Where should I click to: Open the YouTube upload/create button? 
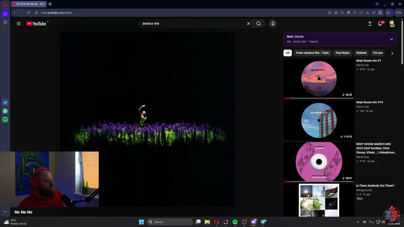coord(370,24)
